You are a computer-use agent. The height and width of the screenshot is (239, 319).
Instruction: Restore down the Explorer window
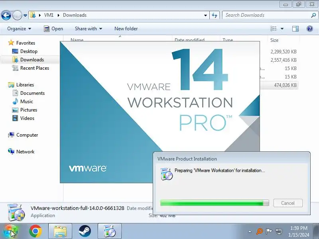coord(298,4)
